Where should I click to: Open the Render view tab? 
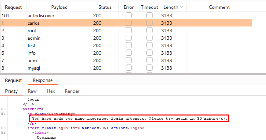[72, 91]
